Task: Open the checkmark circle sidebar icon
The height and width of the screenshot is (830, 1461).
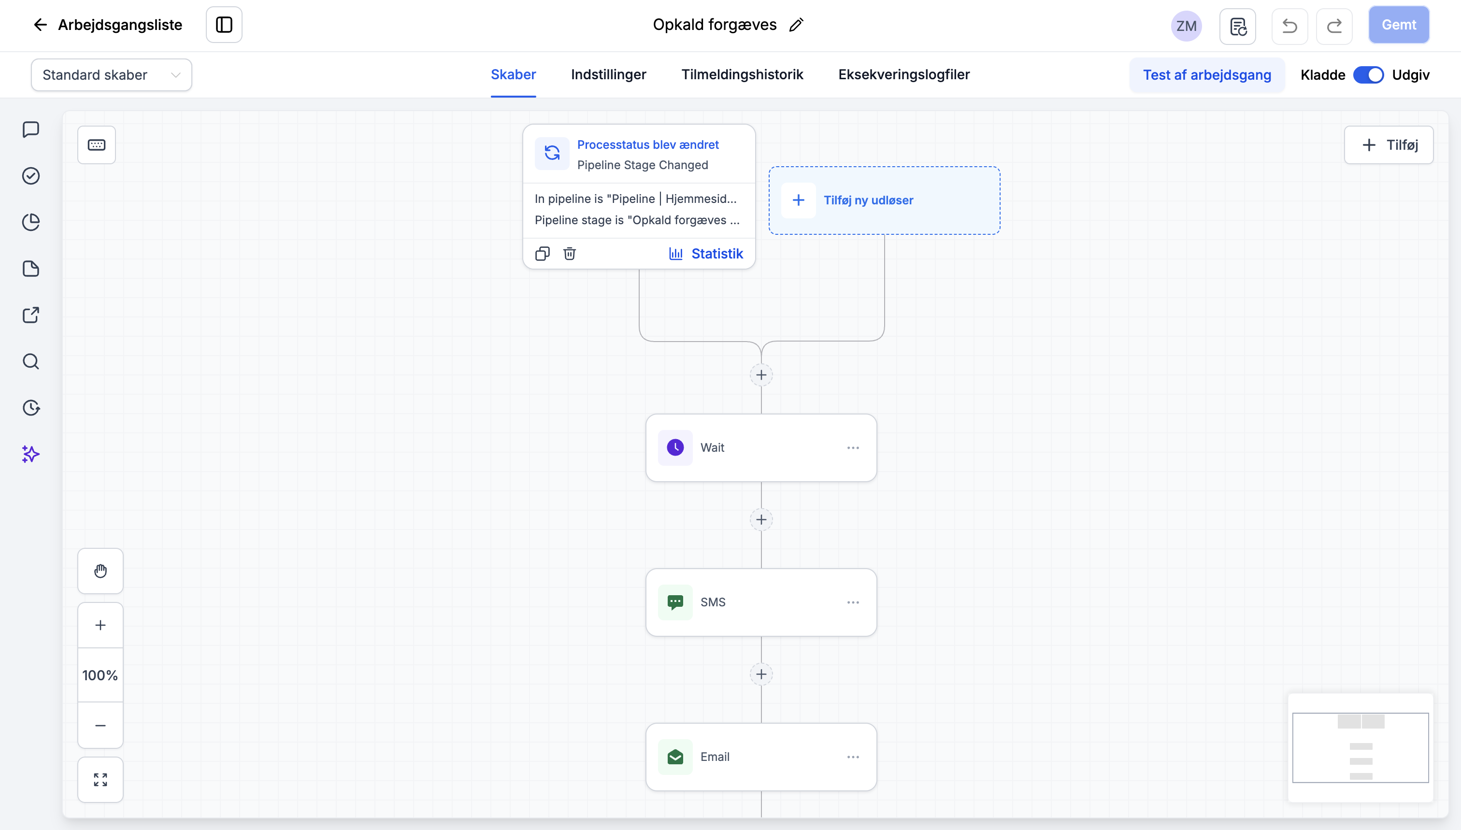Action: 31,175
